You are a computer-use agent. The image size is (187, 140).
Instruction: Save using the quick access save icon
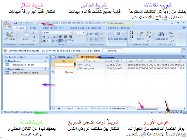click(x=15, y=23)
